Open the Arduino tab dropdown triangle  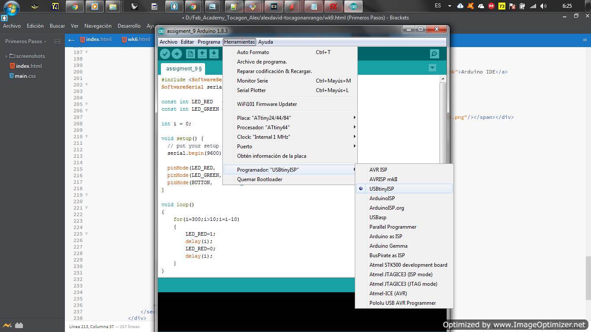(x=432, y=67)
